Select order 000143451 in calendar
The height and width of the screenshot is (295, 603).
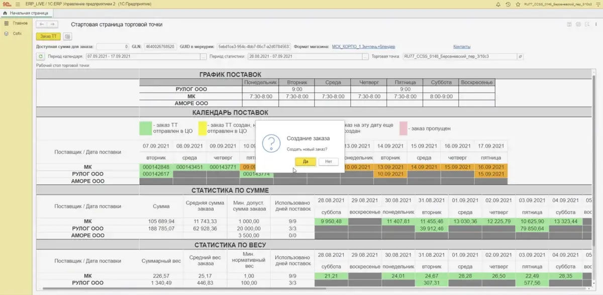point(189,167)
